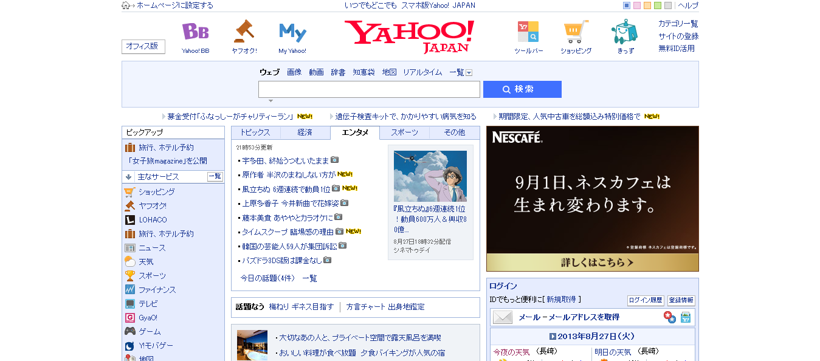Click the ニュース icon in the sidebar
This screenshot has width=820, height=361.
pos(129,248)
